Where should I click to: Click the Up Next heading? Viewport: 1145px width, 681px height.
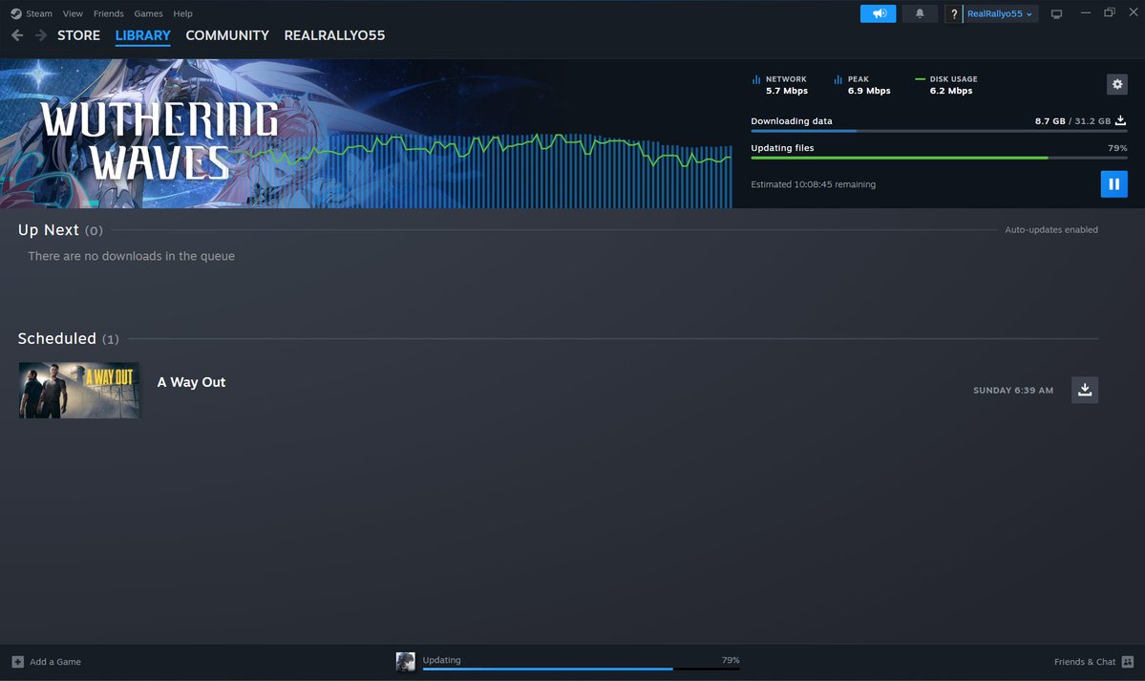pyautogui.click(x=48, y=229)
